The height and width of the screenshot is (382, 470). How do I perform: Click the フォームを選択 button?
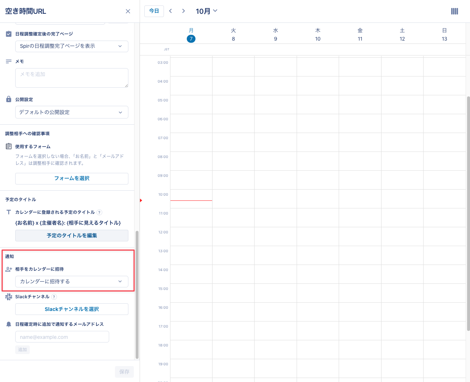pyautogui.click(x=72, y=178)
